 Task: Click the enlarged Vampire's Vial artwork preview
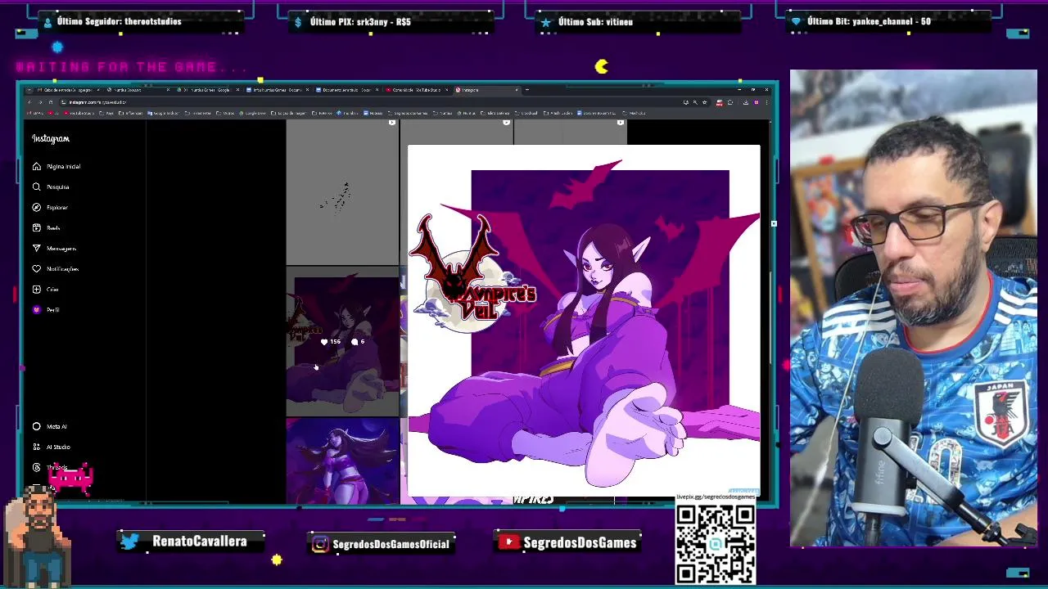point(584,321)
